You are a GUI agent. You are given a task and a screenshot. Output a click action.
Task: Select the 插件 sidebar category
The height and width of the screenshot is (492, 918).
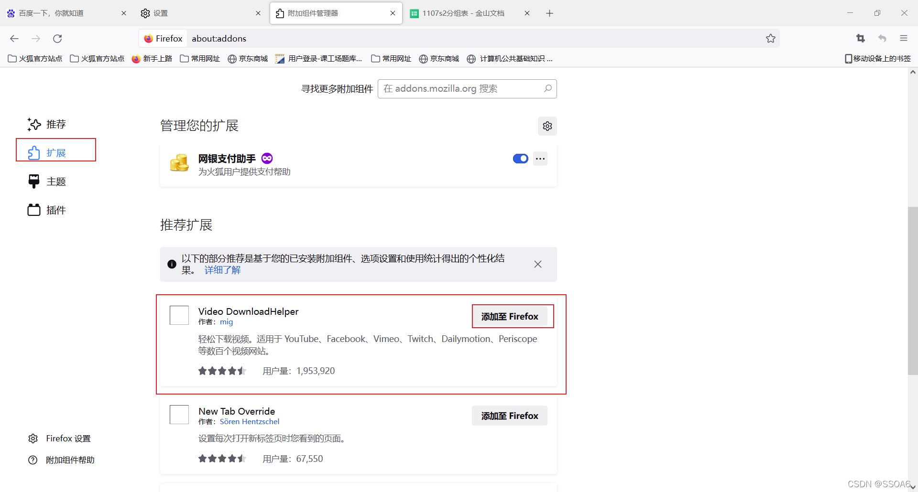[x=47, y=210]
